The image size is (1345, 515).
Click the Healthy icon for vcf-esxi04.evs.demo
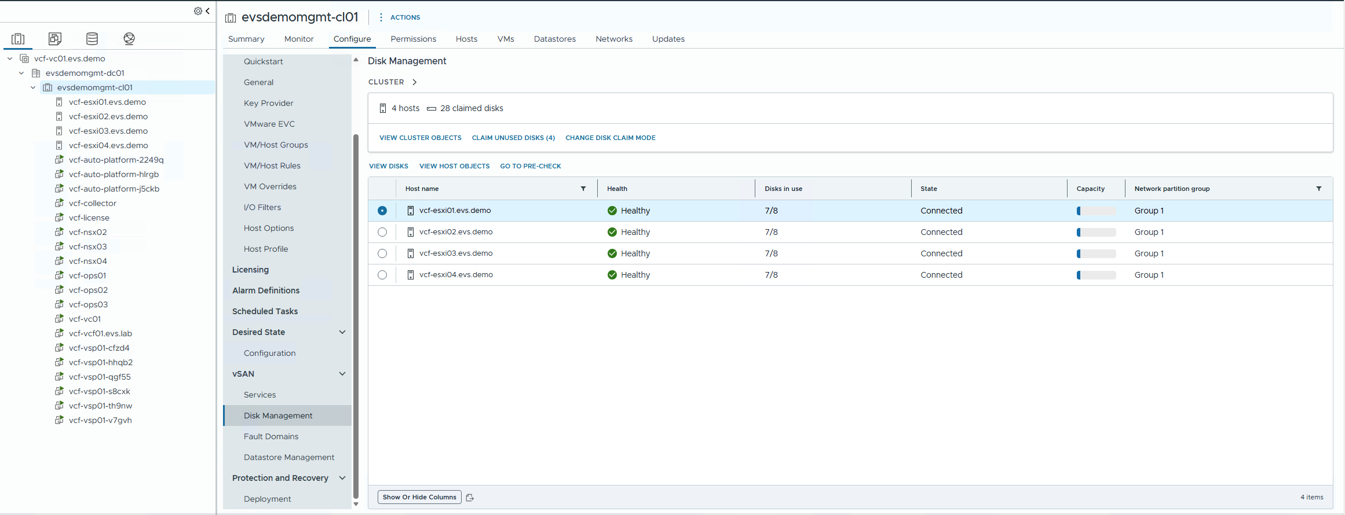point(612,275)
